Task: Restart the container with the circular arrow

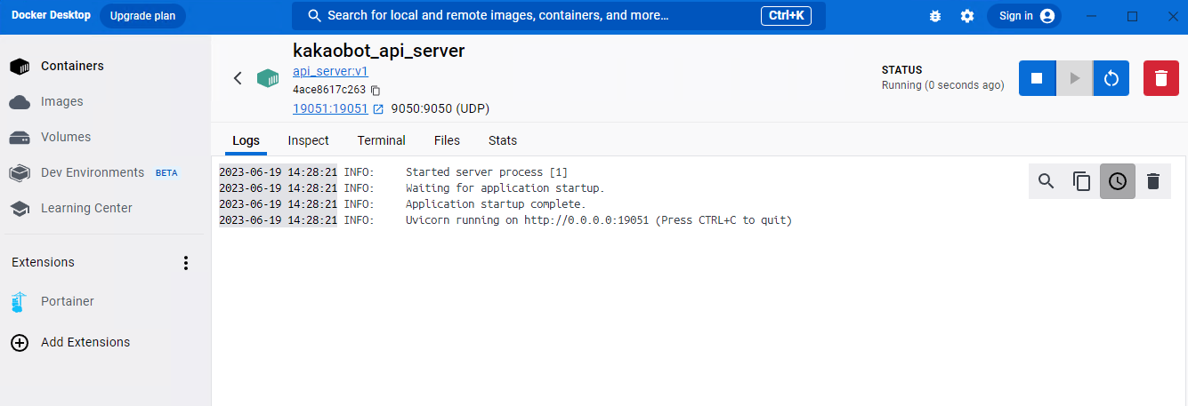Action: 1111,78
